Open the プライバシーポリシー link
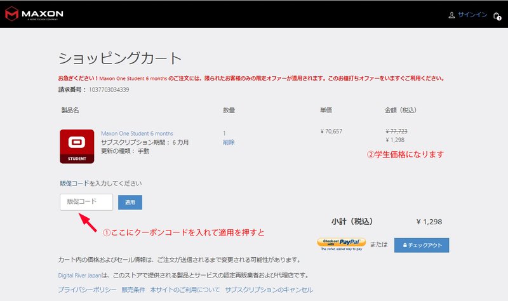This screenshot has height=301, width=508. 87,290
